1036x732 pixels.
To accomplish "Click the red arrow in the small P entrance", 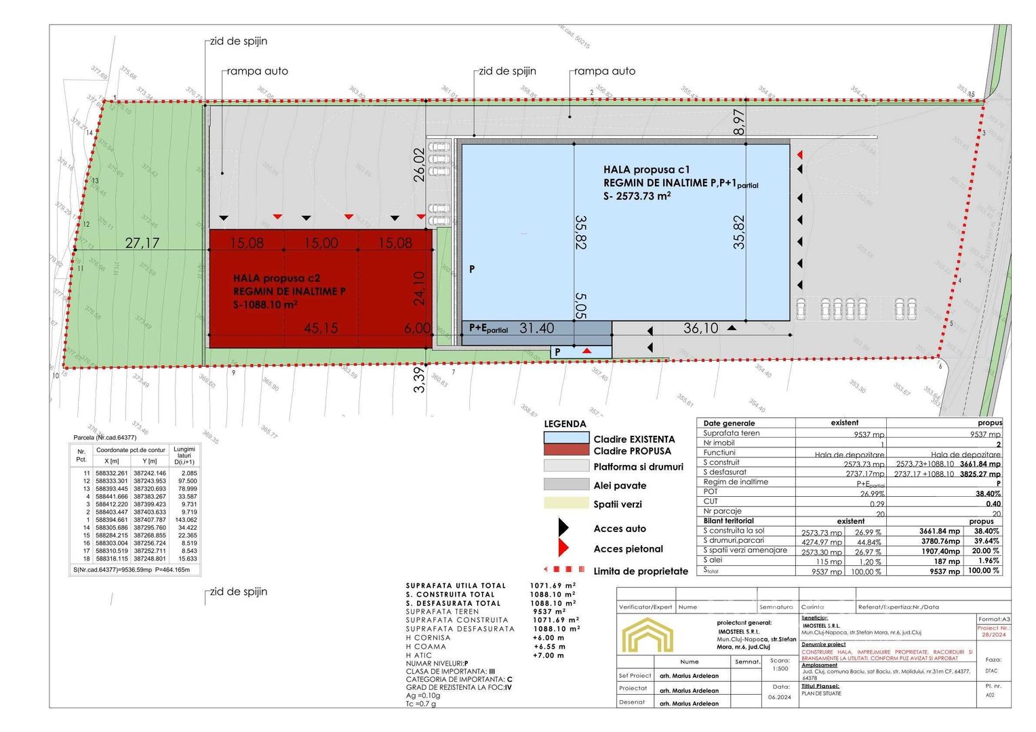I will (x=586, y=350).
